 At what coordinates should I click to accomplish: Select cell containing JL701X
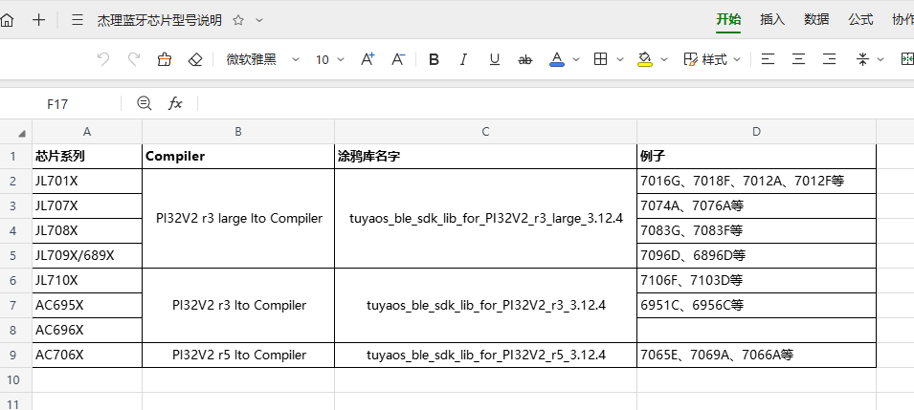(x=87, y=182)
